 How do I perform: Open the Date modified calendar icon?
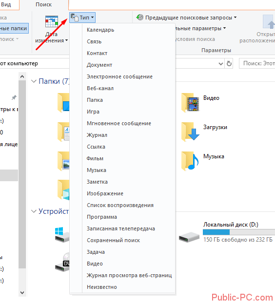coord(52,21)
